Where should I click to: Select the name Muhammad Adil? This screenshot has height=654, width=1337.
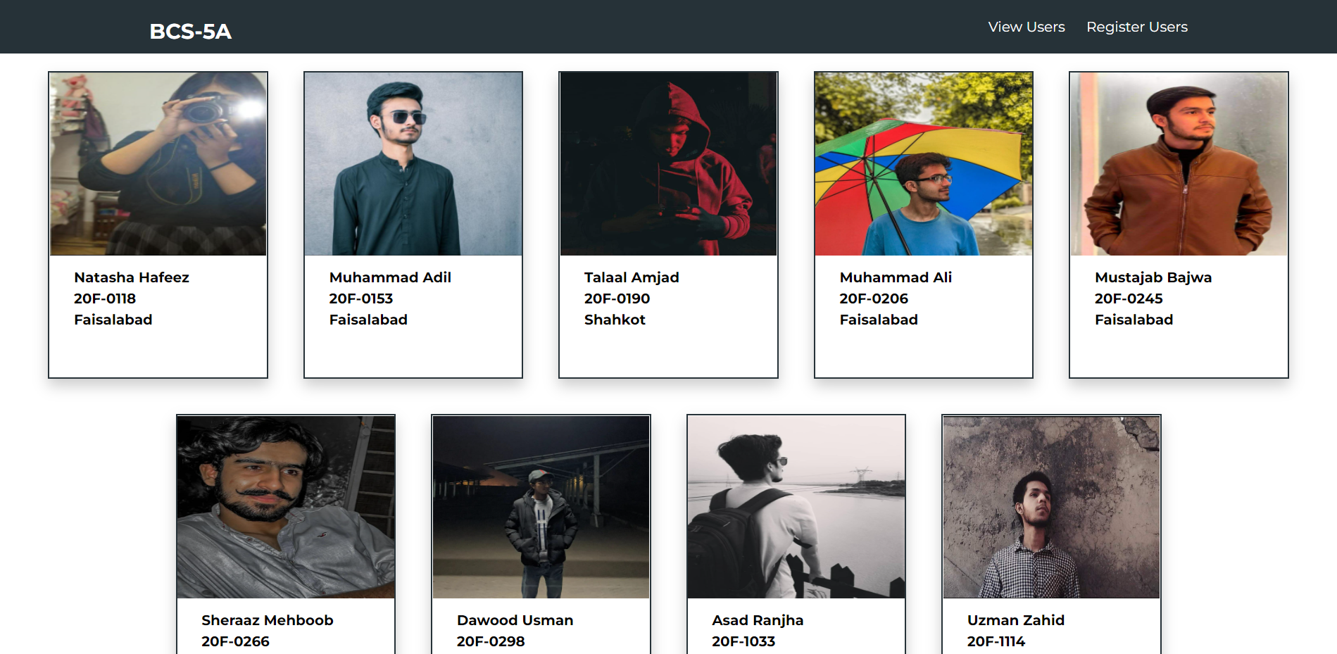[x=390, y=277]
